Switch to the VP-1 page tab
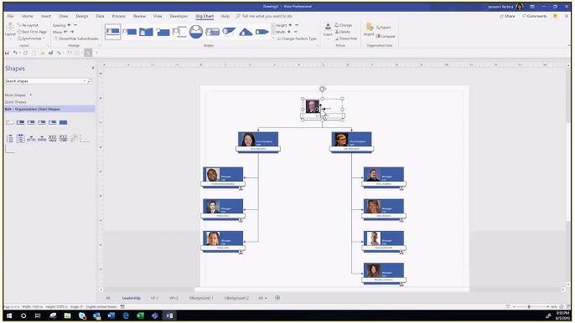Image resolution: width=575 pixels, height=323 pixels. tap(154, 298)
